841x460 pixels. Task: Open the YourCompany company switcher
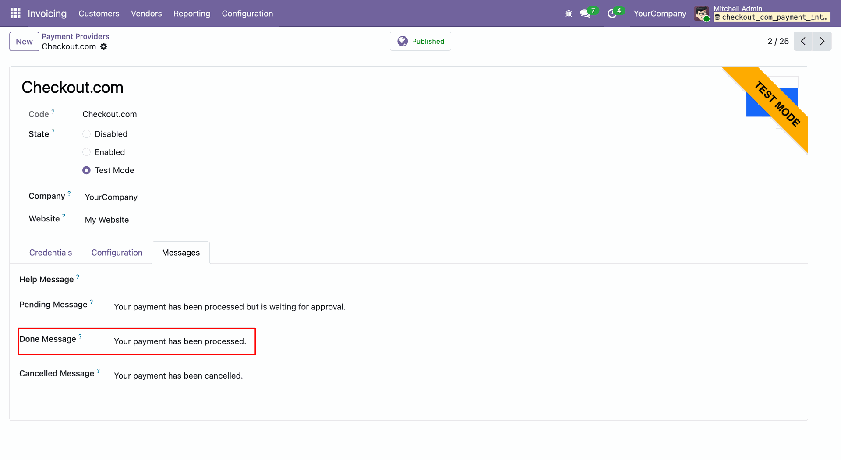pos(660,14)
